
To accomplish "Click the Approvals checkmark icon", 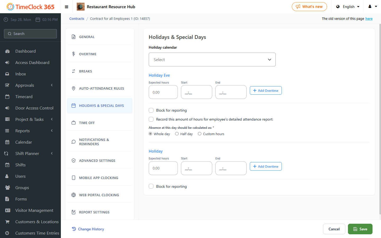I will [x=7, y=85].
